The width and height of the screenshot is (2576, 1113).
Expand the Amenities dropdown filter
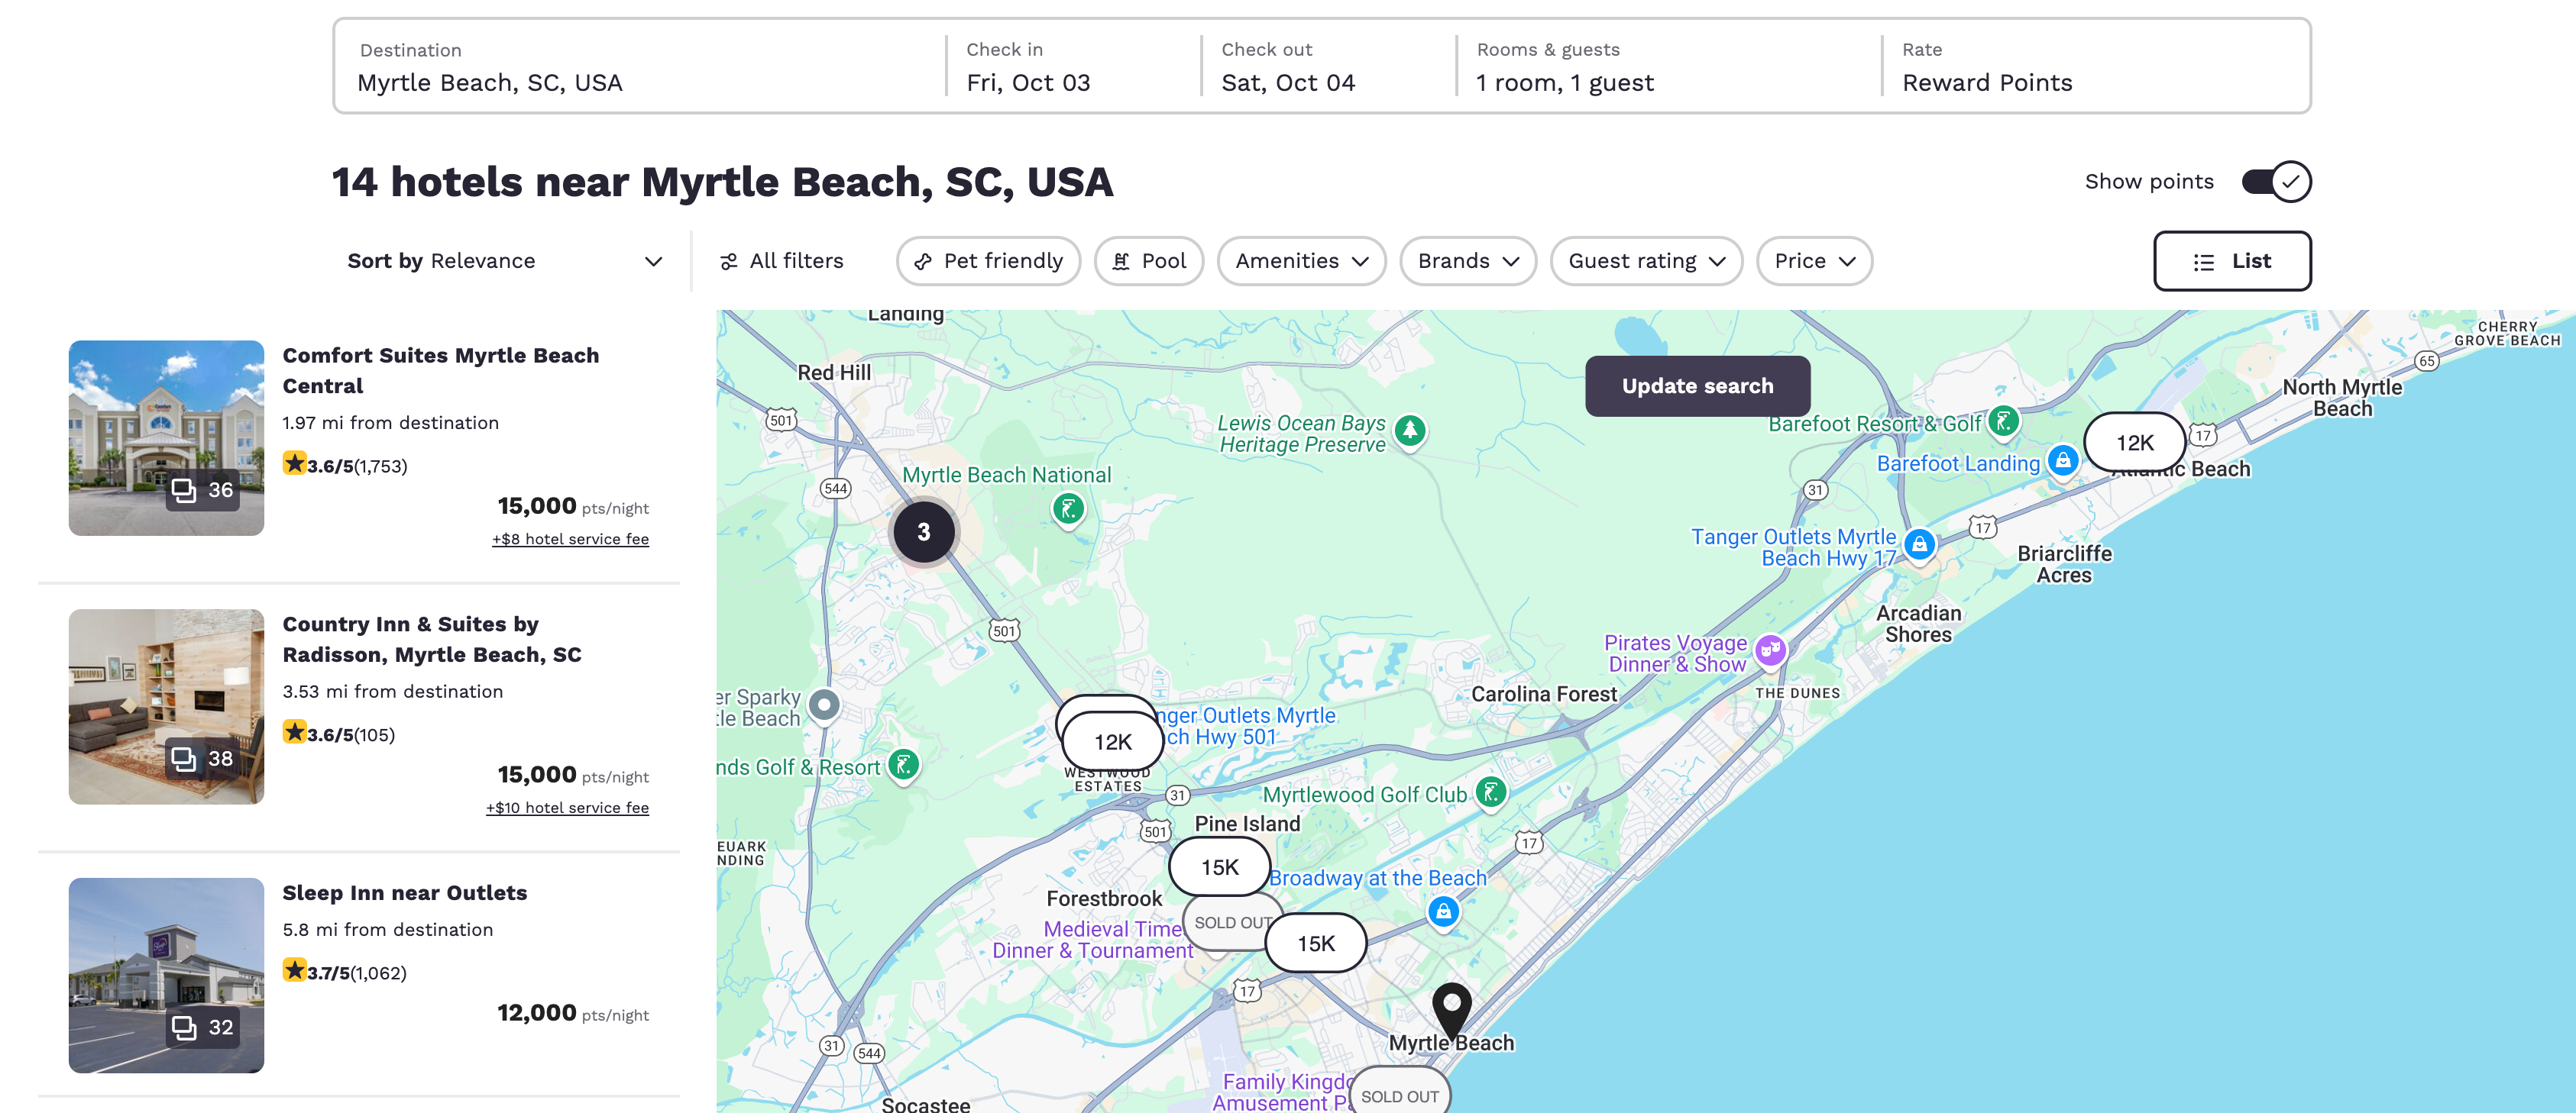click(1299, 260)
